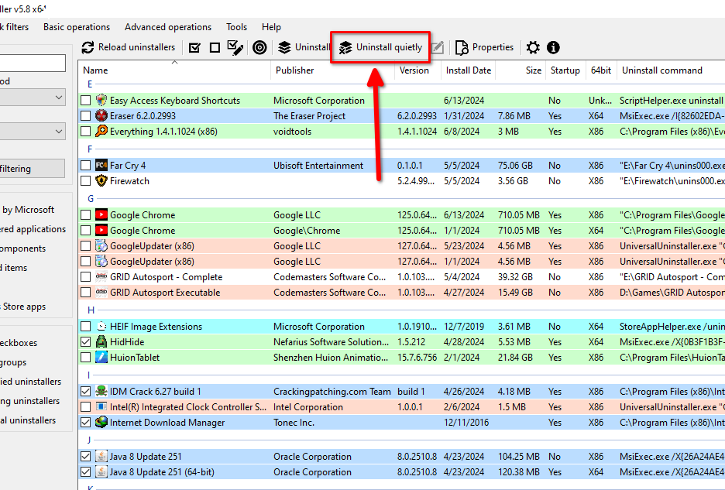Uncheck the IDM Crack 6.27 build 1 checkbox
Screen dimensions: 725x490
(85, 392)
